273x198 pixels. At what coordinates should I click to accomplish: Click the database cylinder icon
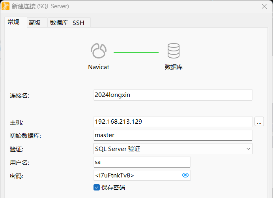[x=174, y=51]
